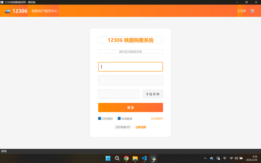The width and height of the screenshot is (261, 163).
Task: Click the 12306 header title text
Action: [x=20, y=11]
